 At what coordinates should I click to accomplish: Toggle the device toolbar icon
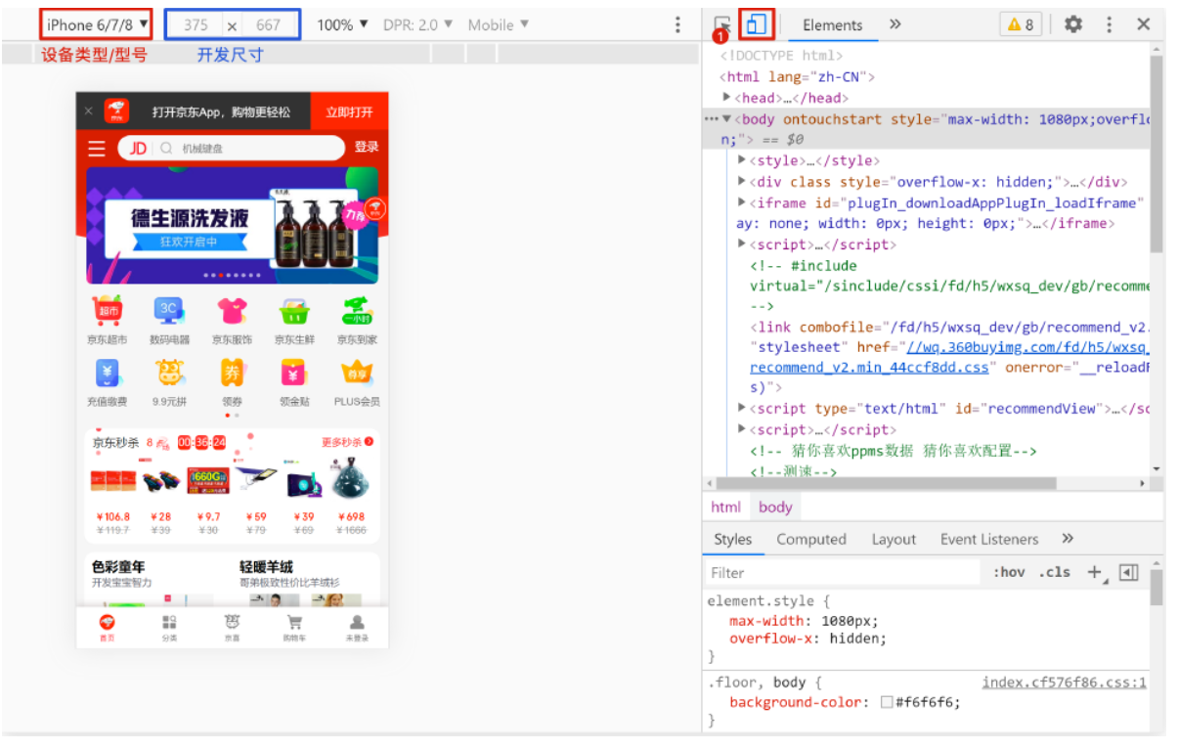click(x=756, y=24)
